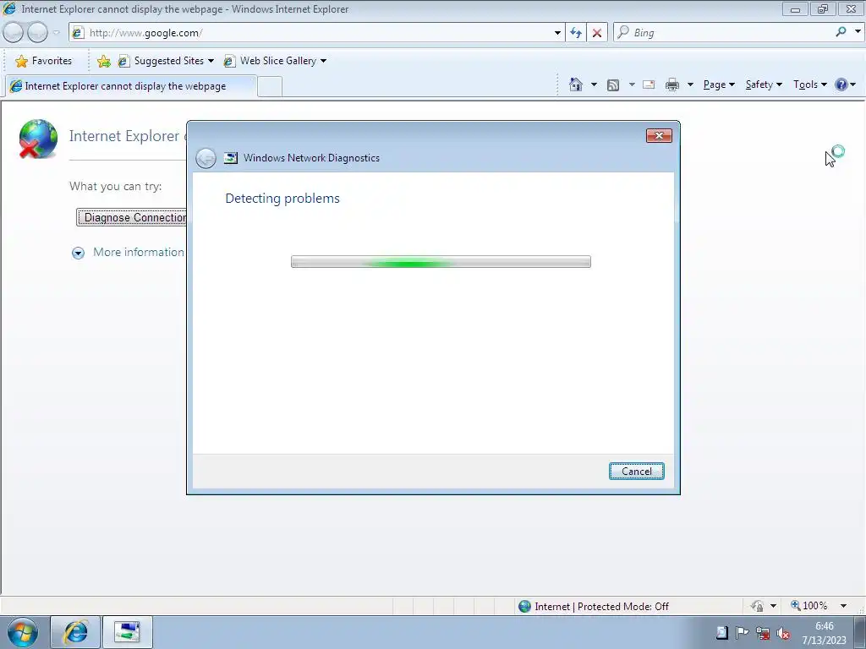866x649 pixels.
Task: Open the Windows Start button
Action: coord(23,632)
